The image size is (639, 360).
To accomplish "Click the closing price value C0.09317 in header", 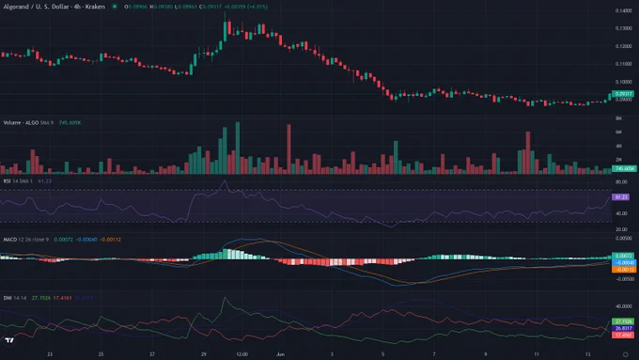I will (210, 7).
